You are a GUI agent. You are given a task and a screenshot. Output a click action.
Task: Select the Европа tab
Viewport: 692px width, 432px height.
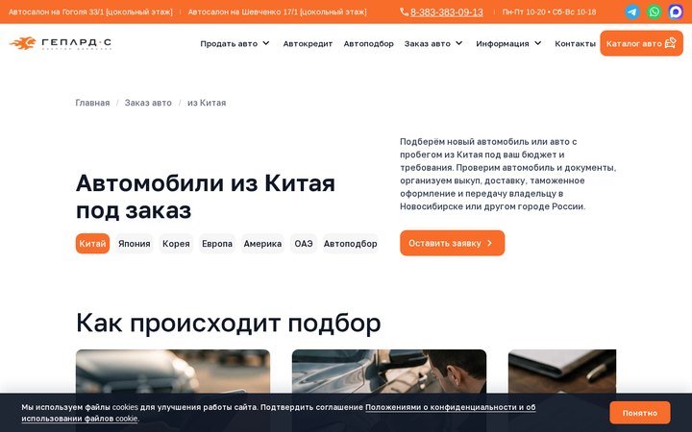pyautogui.click(x=217, y=243)
